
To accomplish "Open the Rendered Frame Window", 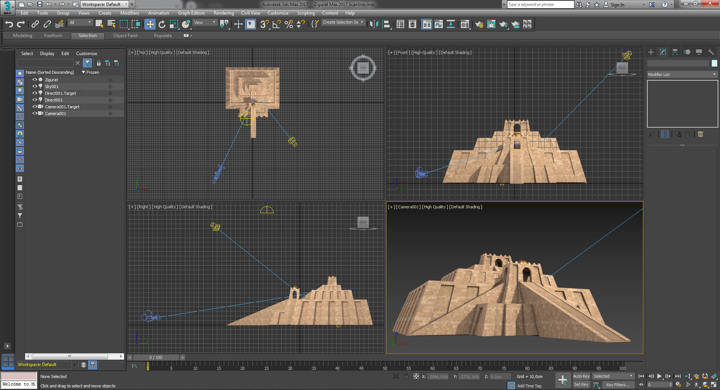I will (491, 24).
